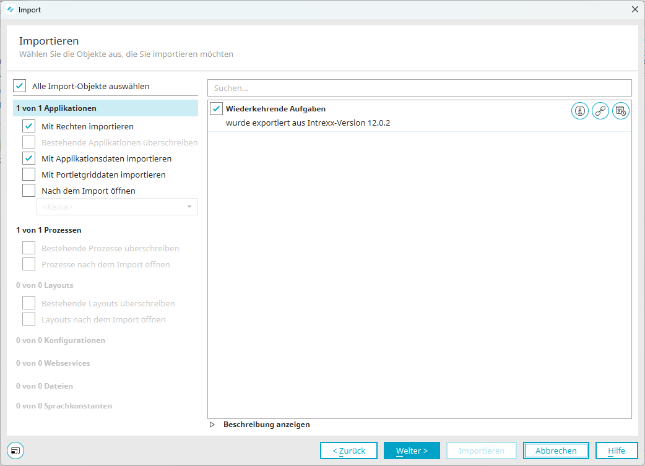Uncheck 'Mit Rechten importieren'
This screenshot has width=645, height=466.
click(29, 126)
